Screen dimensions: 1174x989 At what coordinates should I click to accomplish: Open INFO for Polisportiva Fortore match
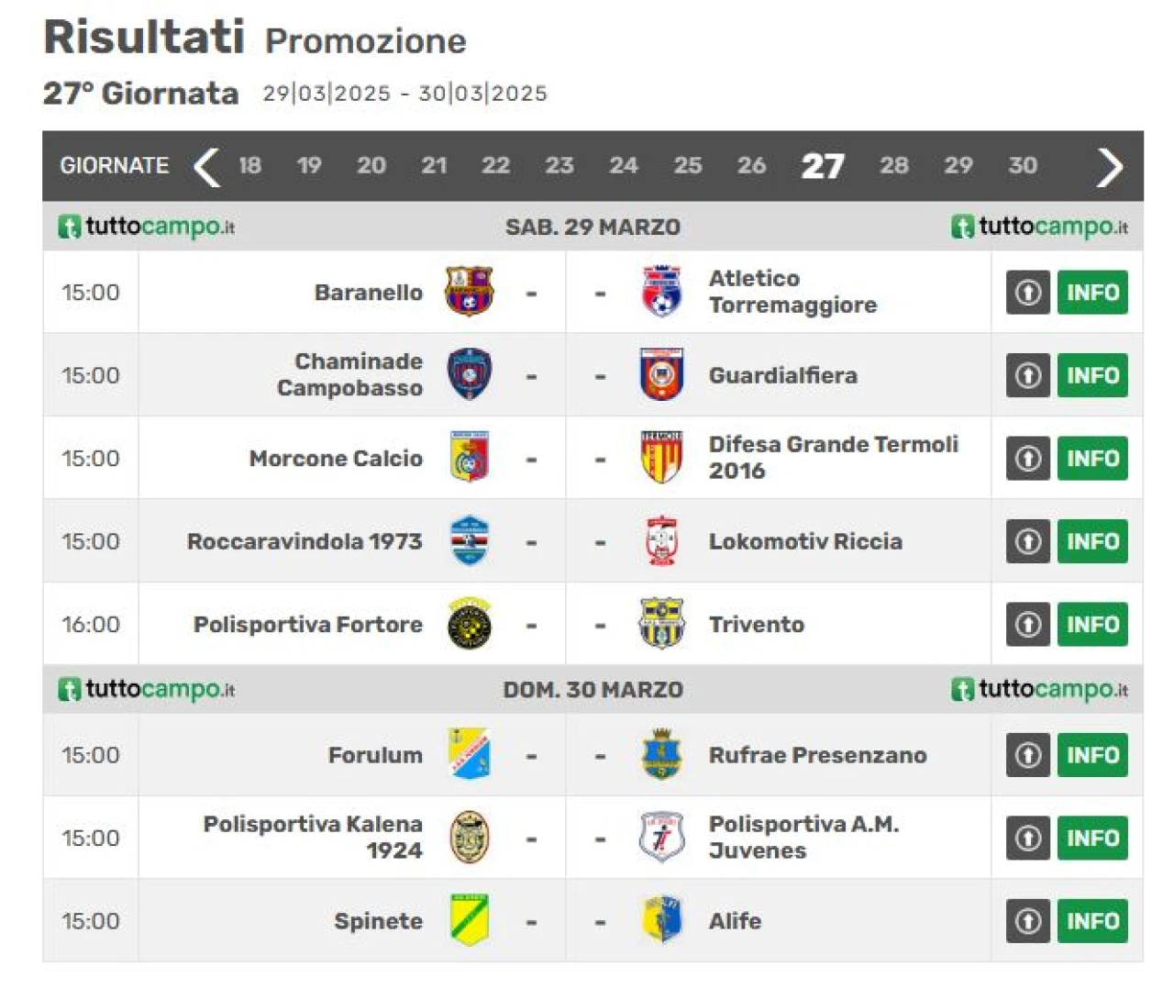pos(1092,624)
